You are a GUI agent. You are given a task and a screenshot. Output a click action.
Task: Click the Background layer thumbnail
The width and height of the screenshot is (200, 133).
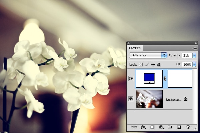click(149, 99)
